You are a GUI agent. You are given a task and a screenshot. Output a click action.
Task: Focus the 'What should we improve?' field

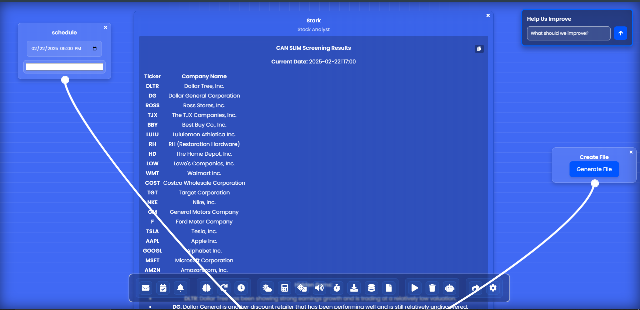569,33
